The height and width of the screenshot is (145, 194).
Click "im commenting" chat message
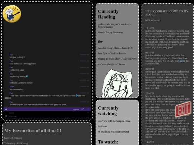click(16, 89)
